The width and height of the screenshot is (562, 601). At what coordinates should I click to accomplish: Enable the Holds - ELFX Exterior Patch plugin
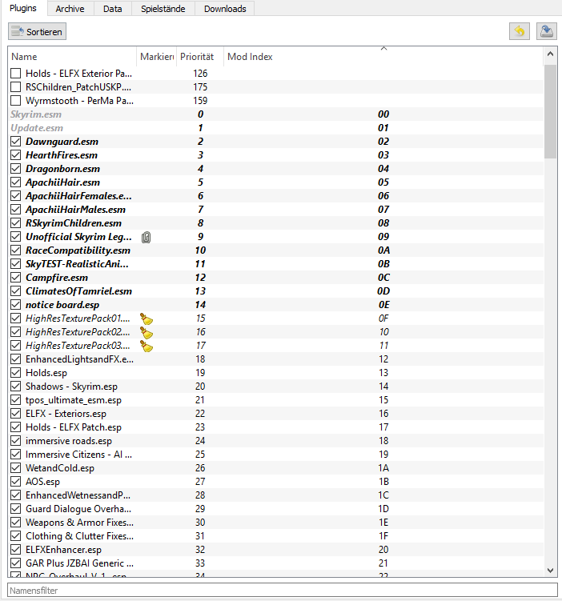point(16,73)
